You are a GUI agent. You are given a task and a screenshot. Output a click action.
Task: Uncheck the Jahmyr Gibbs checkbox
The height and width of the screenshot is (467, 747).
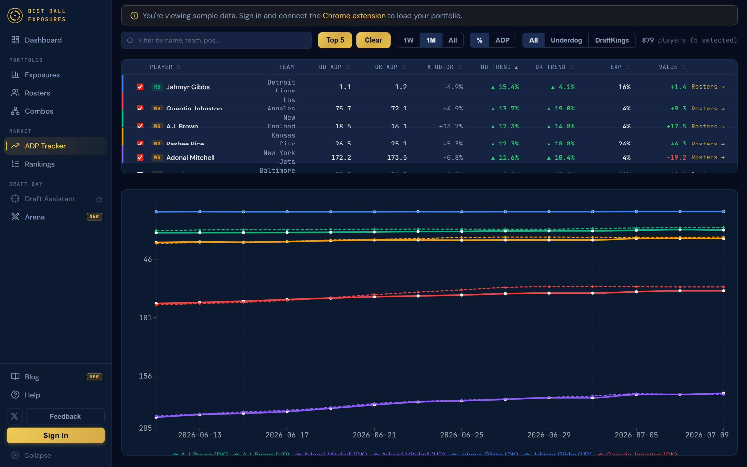pyautogui.click(x=140, y=87)
